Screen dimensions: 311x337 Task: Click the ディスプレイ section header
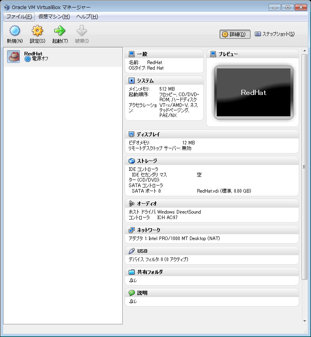[x=148, y=134]
